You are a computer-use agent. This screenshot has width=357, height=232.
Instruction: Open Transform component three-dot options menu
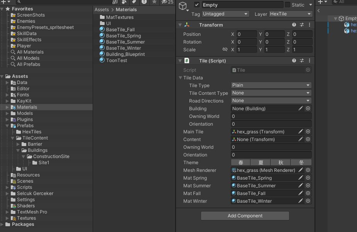(x=309, y=25)
